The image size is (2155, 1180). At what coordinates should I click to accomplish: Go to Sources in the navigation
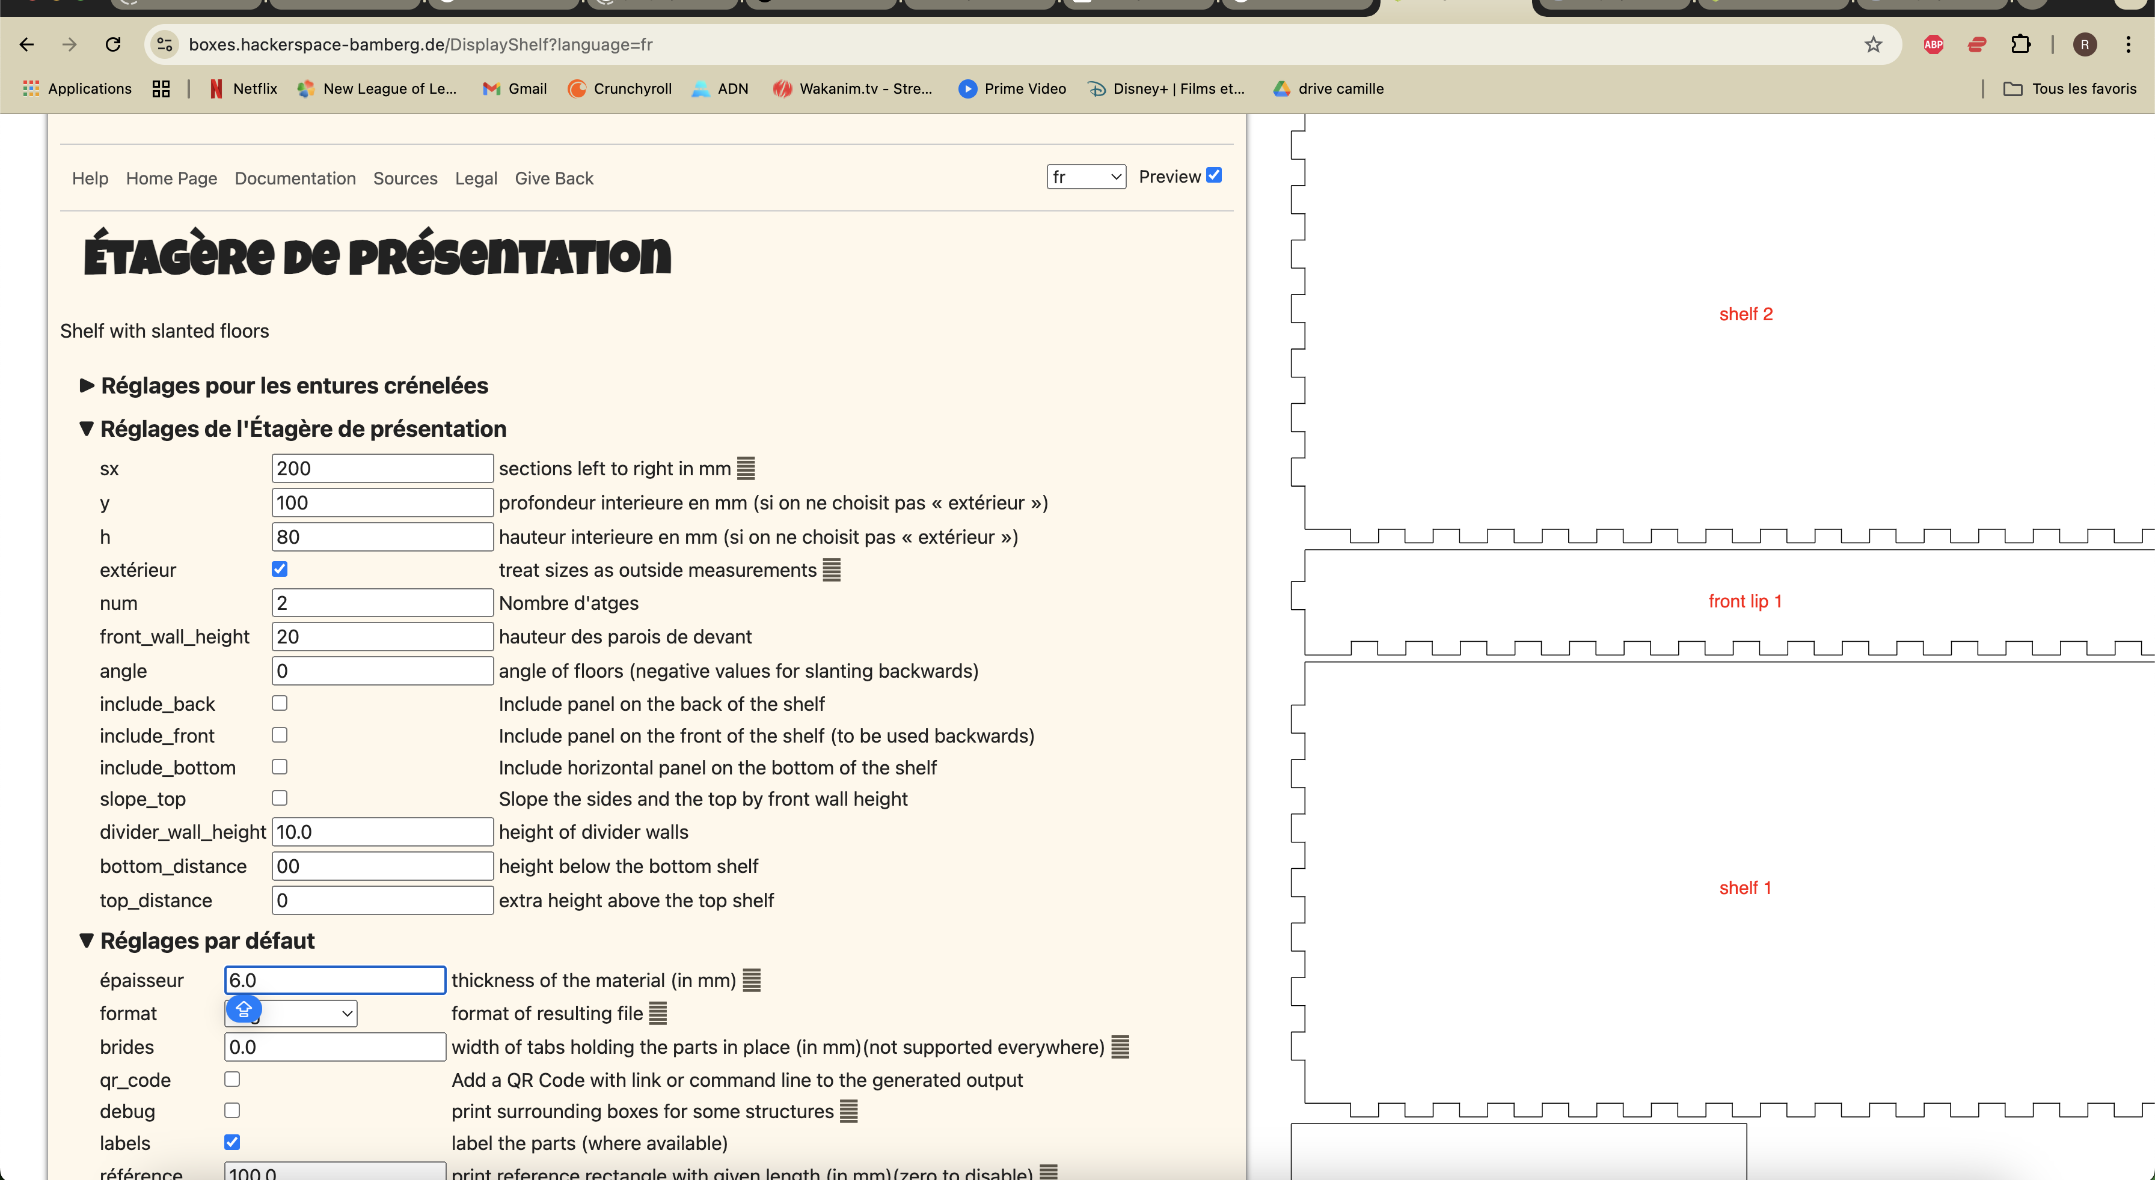(x=405, y=178)
